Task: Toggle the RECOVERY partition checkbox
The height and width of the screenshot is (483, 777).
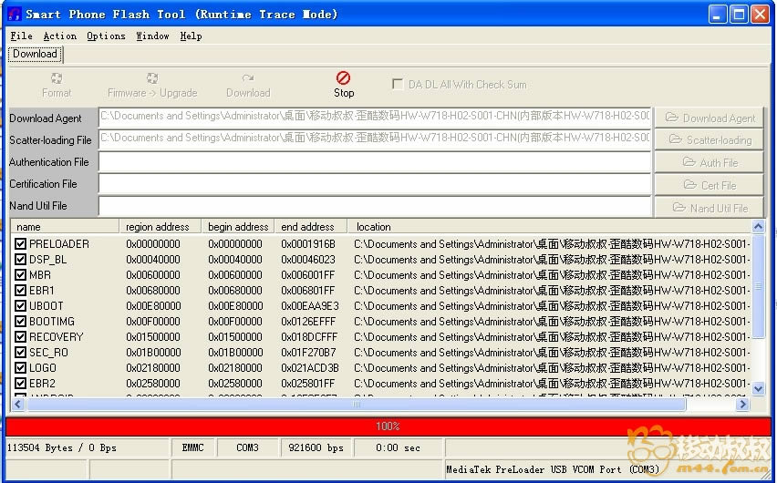Action: coord(20,337)
